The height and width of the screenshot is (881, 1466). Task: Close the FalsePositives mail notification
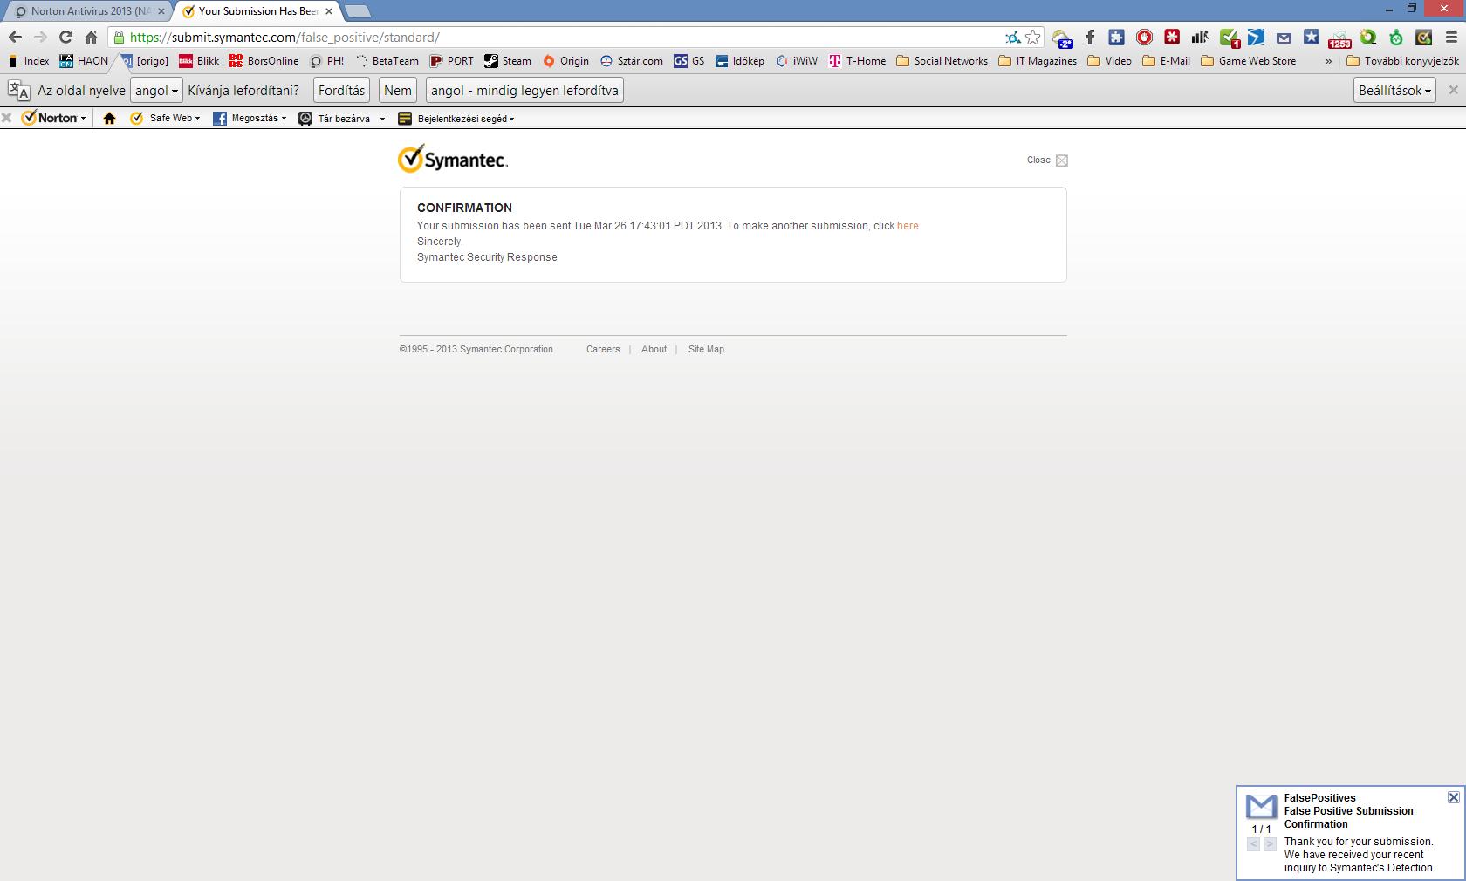(x=1453, y=797)
